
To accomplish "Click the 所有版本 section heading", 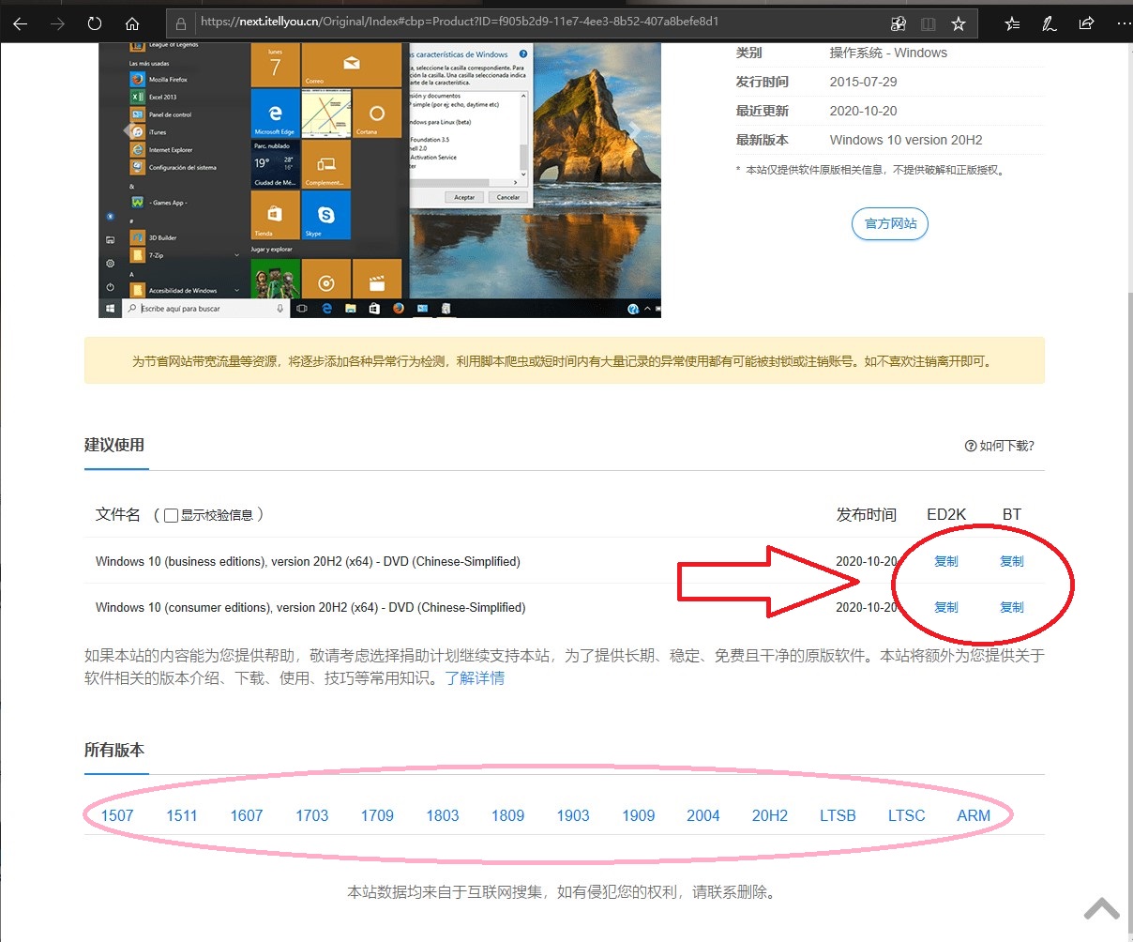I will (x=114, y=750).
